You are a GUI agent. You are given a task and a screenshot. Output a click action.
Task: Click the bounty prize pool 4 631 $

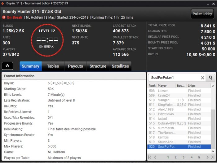pyautogui.click(x=208, y=43)
